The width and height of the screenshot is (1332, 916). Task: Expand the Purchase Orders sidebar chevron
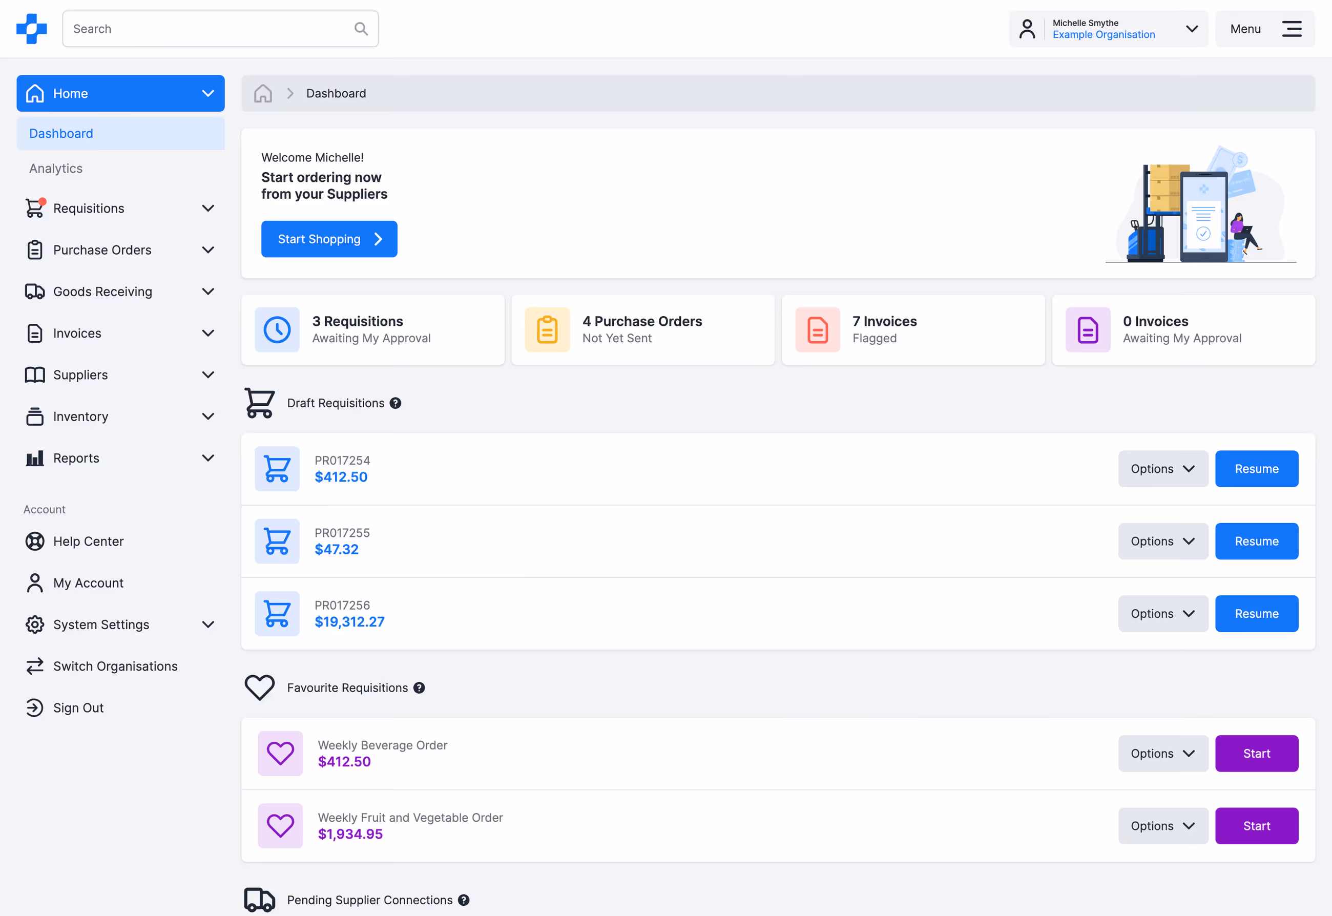click(x=209, y=249)
